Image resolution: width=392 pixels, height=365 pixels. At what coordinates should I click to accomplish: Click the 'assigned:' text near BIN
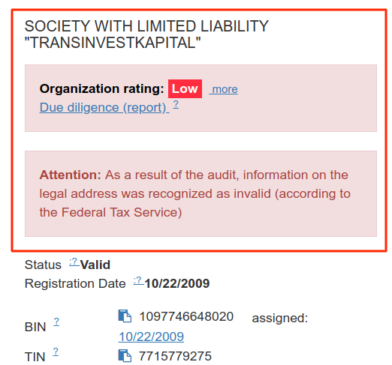pyautogui.click(x=280, y=318)
